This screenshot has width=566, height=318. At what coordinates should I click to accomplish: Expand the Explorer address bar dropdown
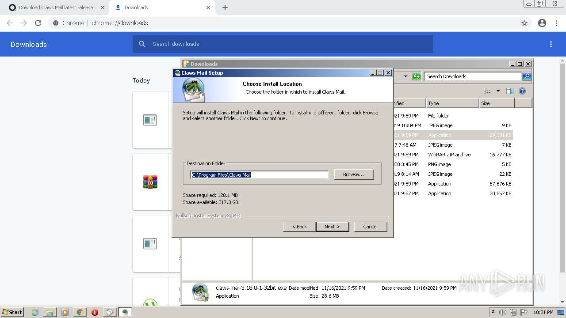point(405,76)
